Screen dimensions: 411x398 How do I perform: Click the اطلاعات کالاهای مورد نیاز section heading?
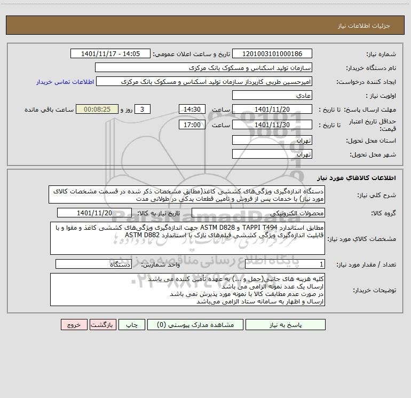click(356, 178)
